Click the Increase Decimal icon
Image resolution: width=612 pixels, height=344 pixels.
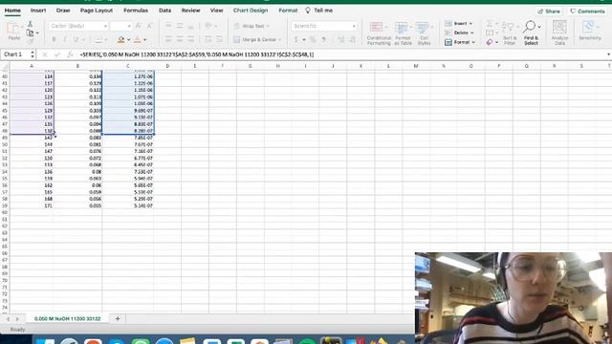click(x=341, y=39)
